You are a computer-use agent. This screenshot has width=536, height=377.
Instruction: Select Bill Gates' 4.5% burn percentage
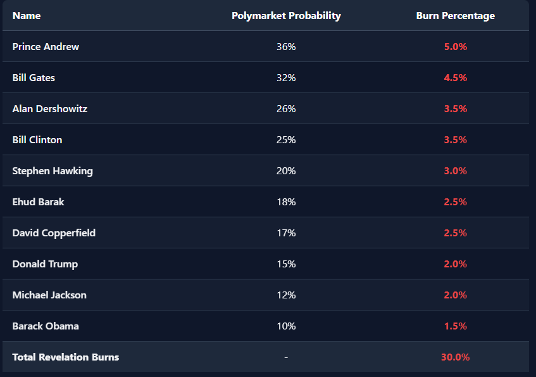pyautogui.click(x=456, y=78)
